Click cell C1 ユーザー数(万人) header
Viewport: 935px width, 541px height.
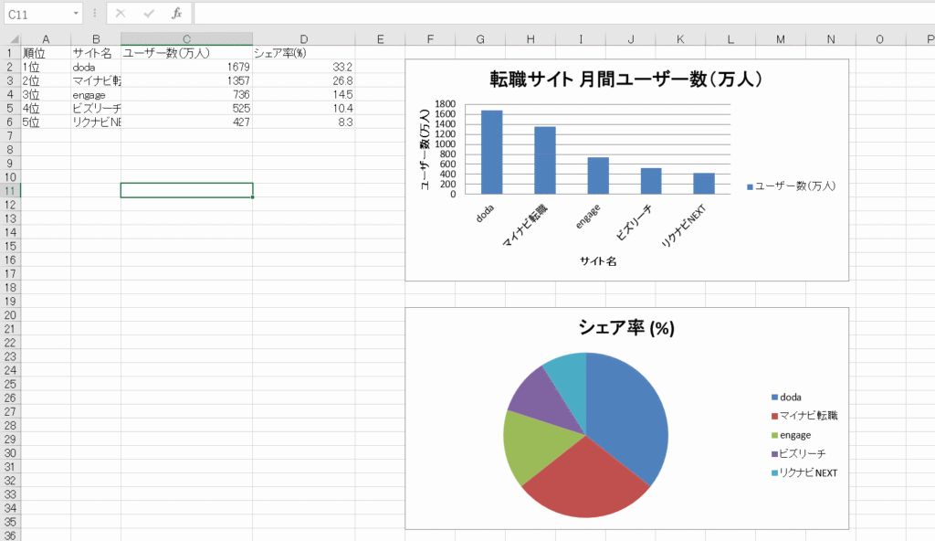[x=186, y=53]
